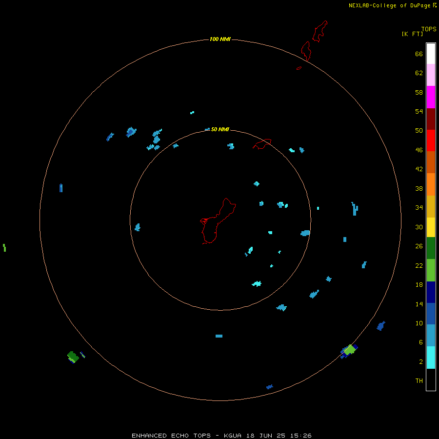Click the "18 JUN 25 15:26" timestamp
The height and width of the screenshot is (439, 439).
pyautogui.click(x=279, y=436)
